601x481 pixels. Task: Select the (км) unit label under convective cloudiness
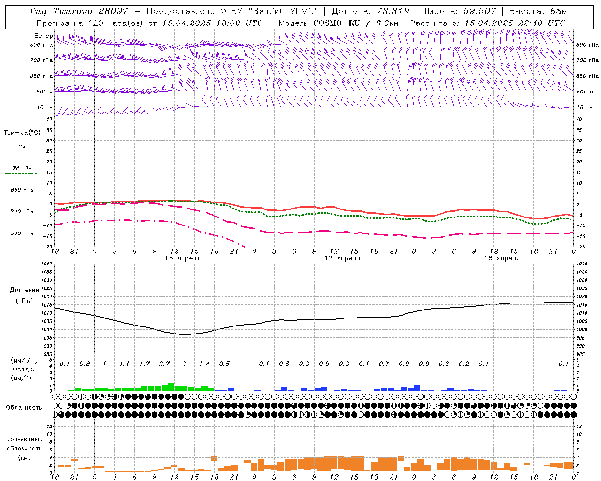tap(24, 457)
